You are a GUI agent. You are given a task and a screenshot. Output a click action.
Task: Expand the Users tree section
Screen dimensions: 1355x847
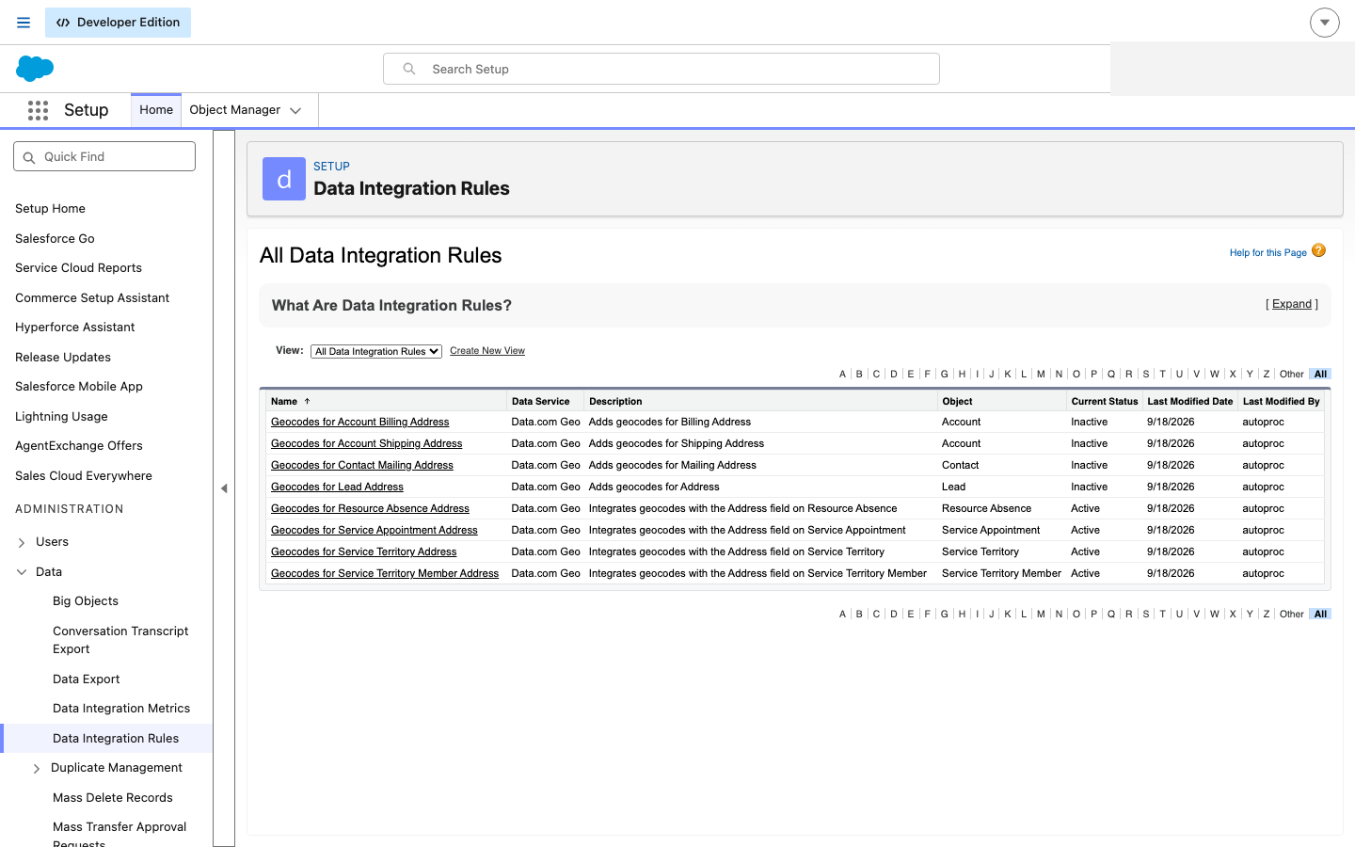[x=22, y=542]
